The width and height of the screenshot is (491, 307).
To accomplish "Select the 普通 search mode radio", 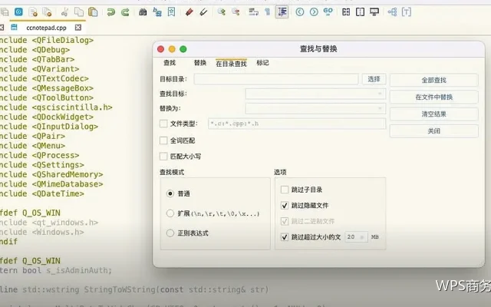I will pyautogui.click(x=170, y=193).
